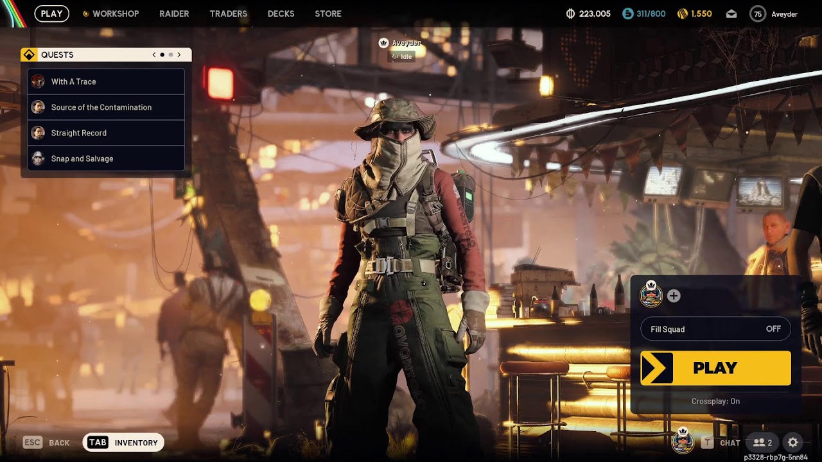Open the social list showing 2 players
This screenshot has height=462, width=822.
762,443
